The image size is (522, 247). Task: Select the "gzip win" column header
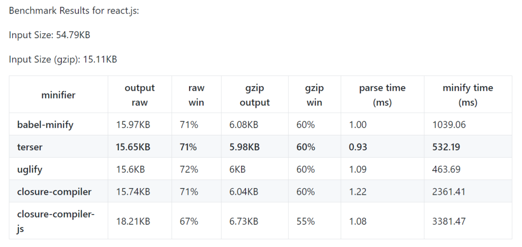click(x=314, y=95)
